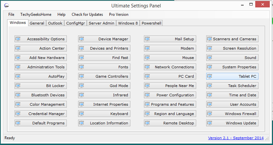
Task: Open the File menu
Action: pos(11,15)
